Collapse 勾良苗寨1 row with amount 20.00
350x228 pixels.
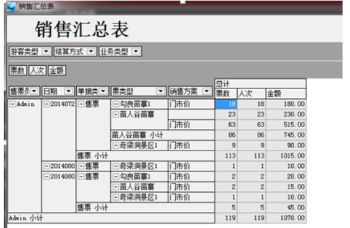pyautogui.click(x=116, y=177)
